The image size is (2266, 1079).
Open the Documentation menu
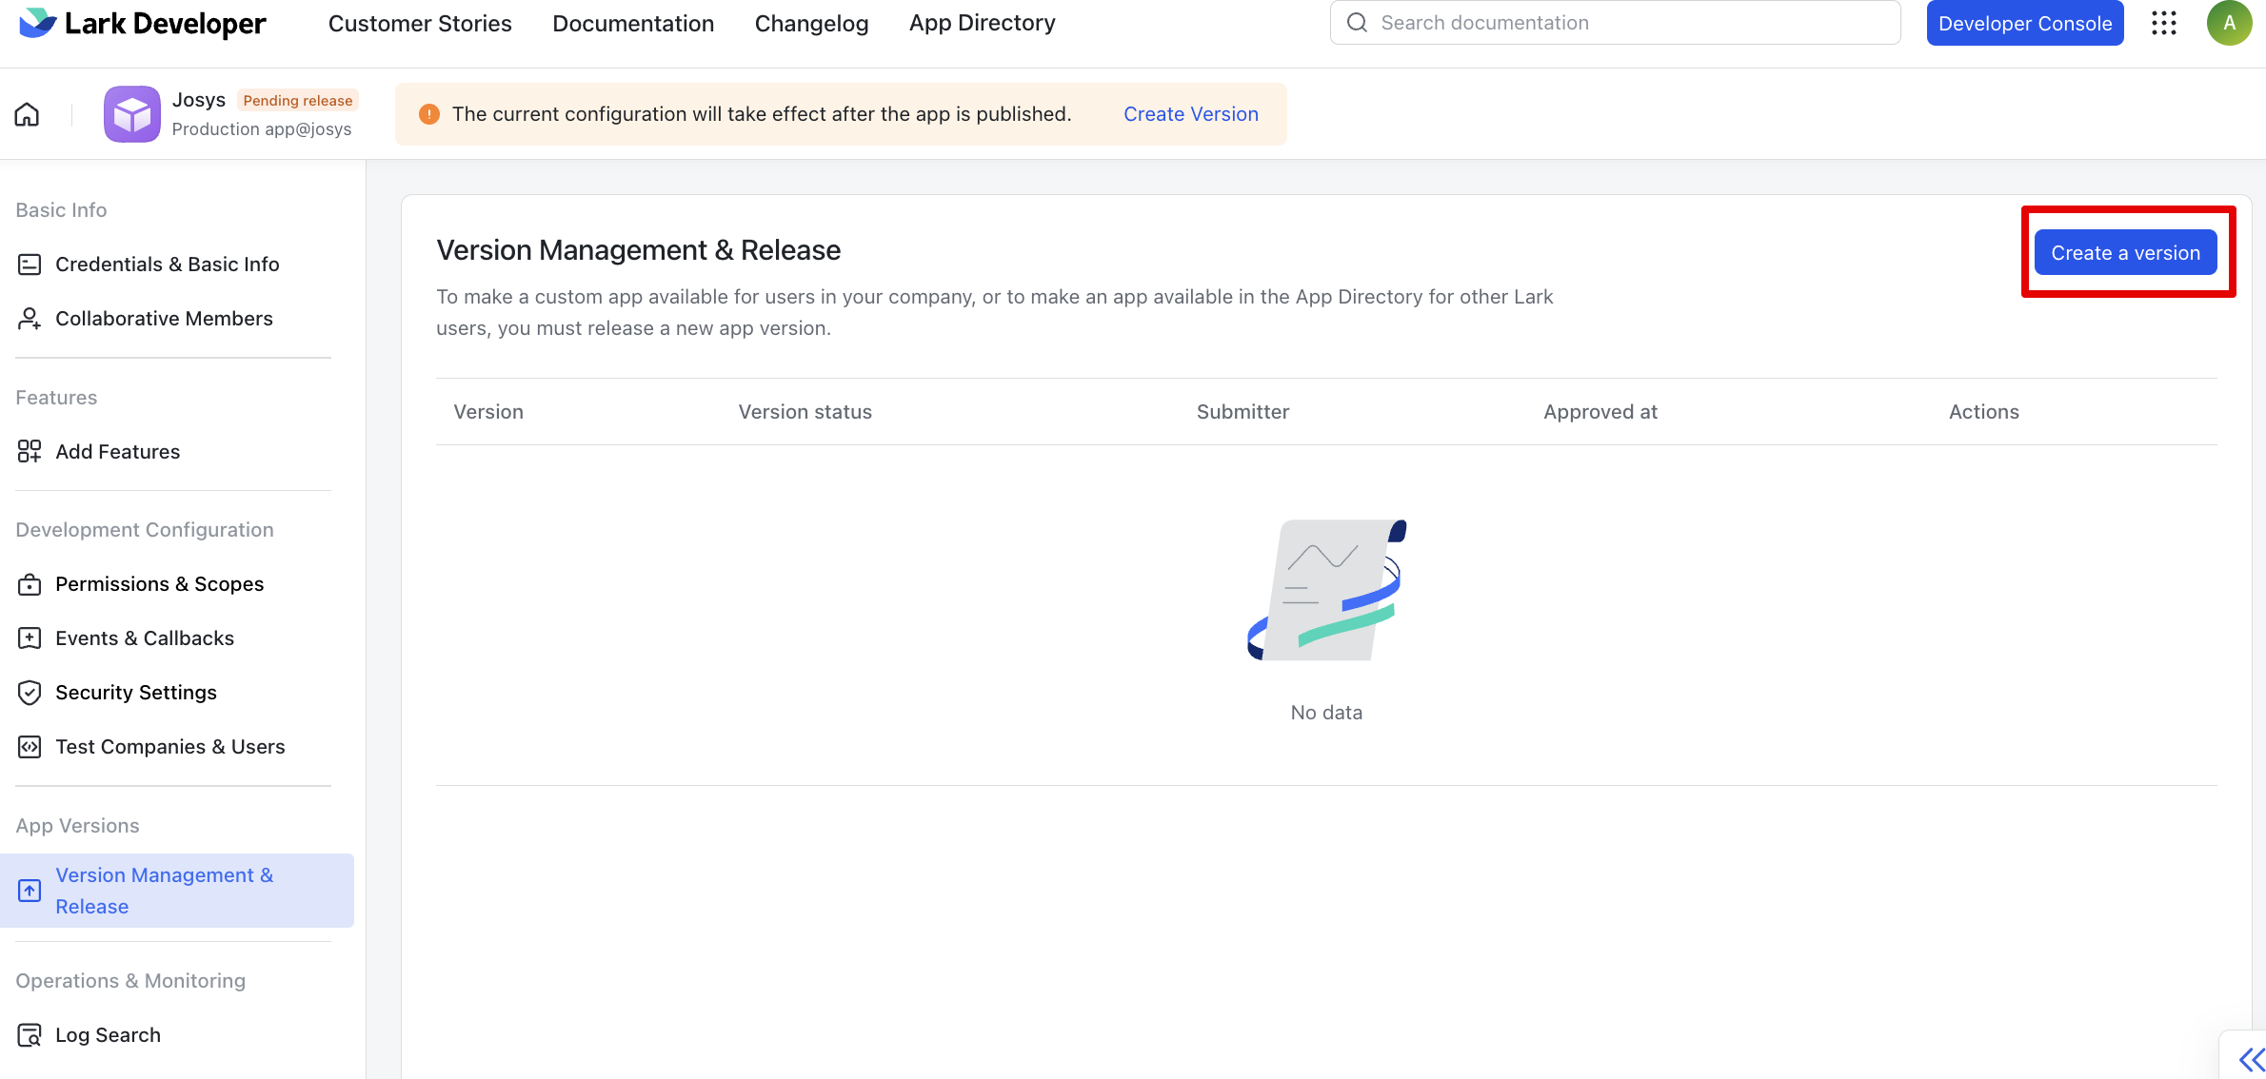coord(633,23)
